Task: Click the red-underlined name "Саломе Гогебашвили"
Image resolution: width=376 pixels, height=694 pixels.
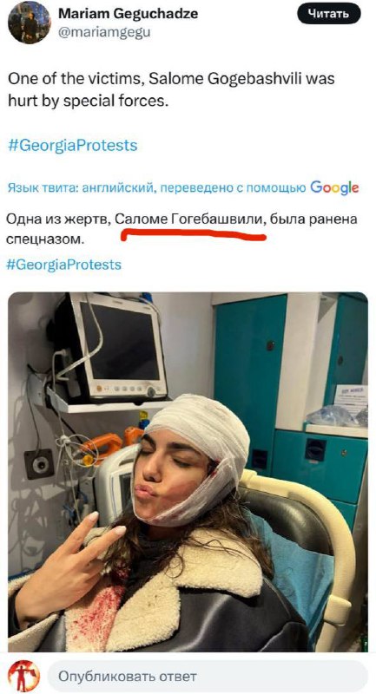Action: coord(189,219)
